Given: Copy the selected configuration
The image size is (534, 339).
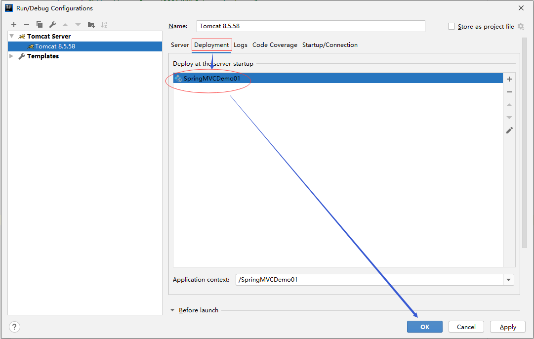Looking at the screenshot, I should (40, 25).
